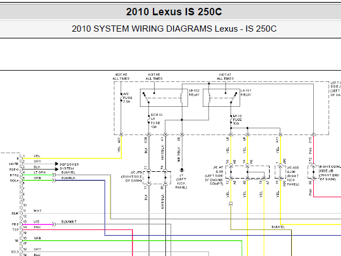Click the A/C FUSE 7.5A label
The height and width of the screenshot is (256, 341).
click(x=127, y=98)
